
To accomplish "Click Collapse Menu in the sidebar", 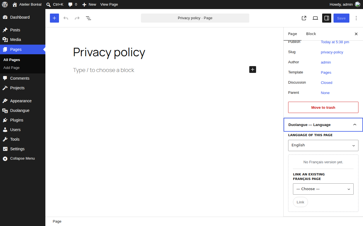I will click(23, 158).
